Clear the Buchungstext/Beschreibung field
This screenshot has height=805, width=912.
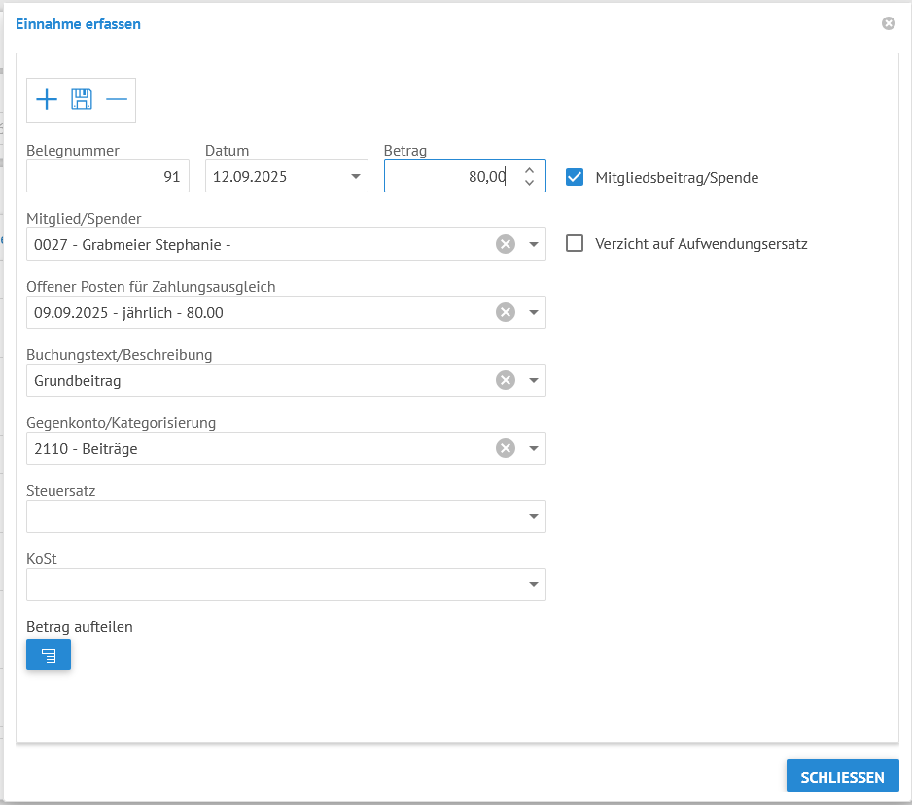(x=505, y=380)
